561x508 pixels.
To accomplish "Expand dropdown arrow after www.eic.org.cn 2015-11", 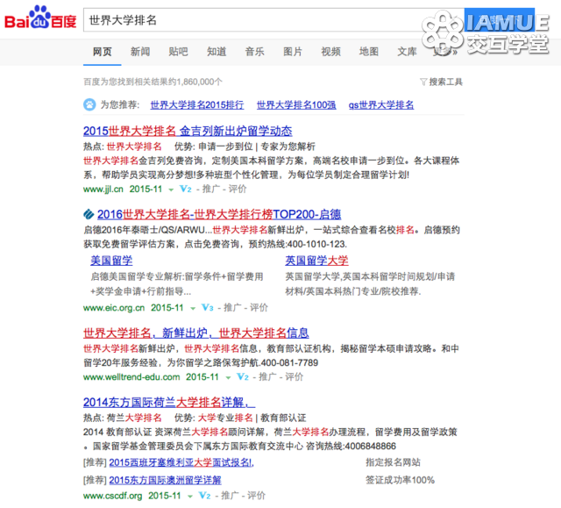I will coord(193,309).
